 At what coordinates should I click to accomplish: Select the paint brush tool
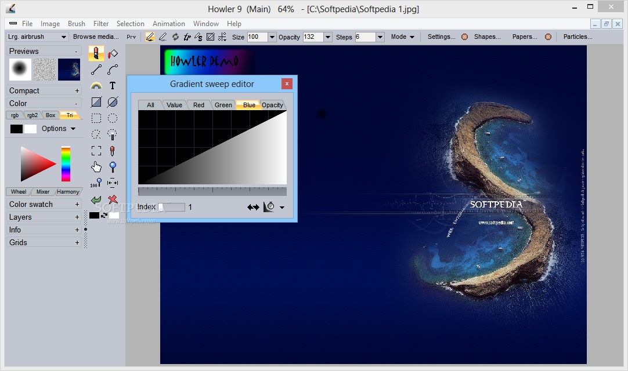[x=96, y=53]
